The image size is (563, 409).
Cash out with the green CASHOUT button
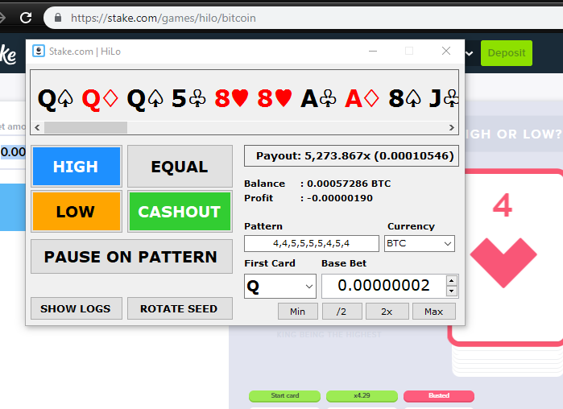(180, 211)
